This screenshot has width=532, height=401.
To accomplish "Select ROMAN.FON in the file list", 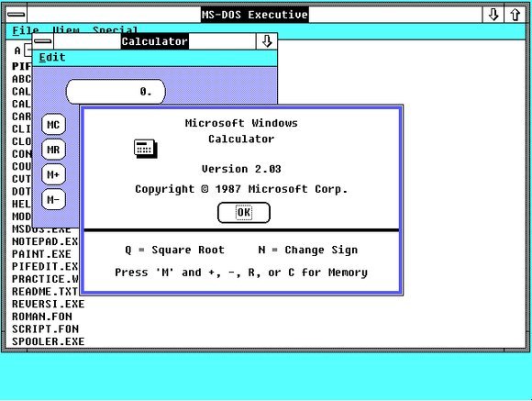I will tap(42, 317).
